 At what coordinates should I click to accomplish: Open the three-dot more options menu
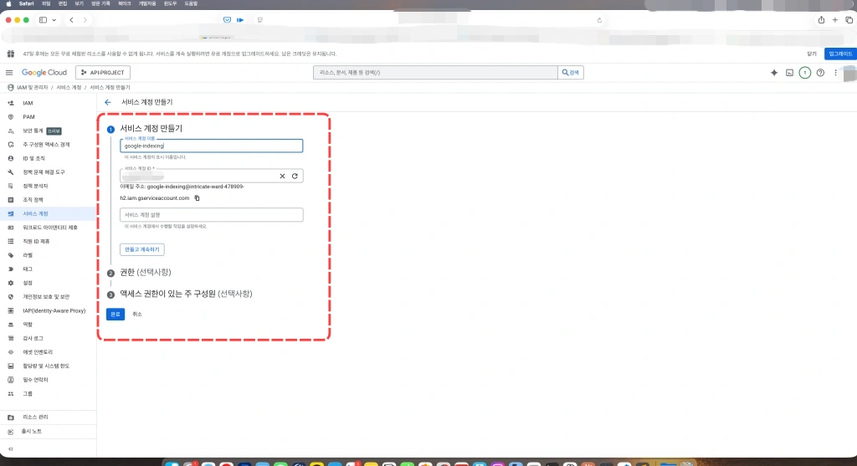(834, 73)
